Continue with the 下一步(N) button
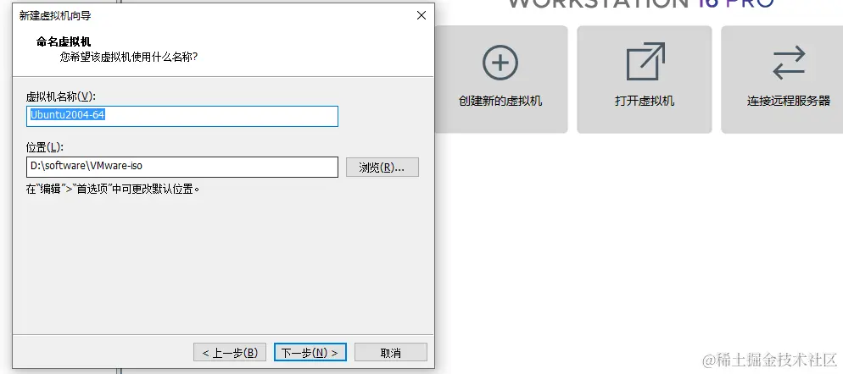843x374 pixels. point(310,353)
